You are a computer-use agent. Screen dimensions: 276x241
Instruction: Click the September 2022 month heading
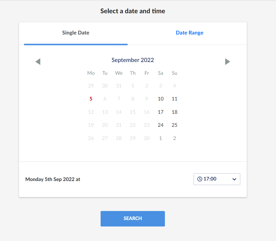click(x=133, y=60)
